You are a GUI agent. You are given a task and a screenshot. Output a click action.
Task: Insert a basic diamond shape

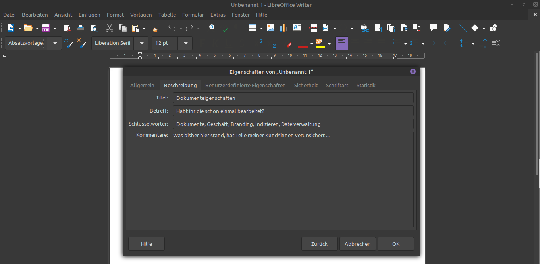click(x=475, y=28)
